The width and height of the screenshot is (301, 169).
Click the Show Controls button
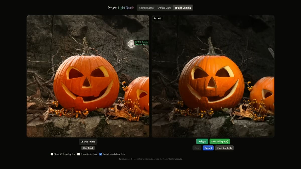(x=224, y=148)
